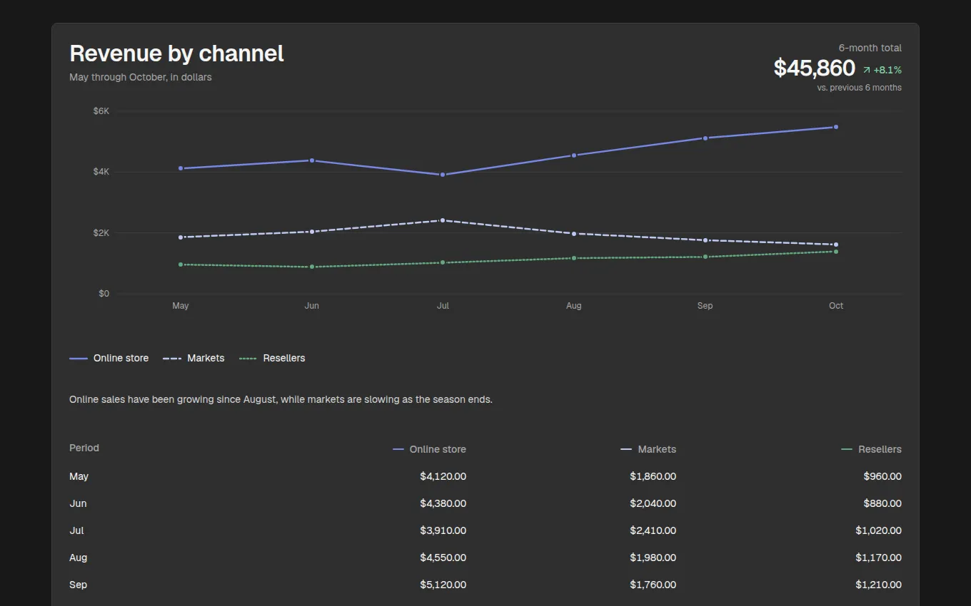
Task: Click the online sales growth summary sentence
Action: point(281,399)
